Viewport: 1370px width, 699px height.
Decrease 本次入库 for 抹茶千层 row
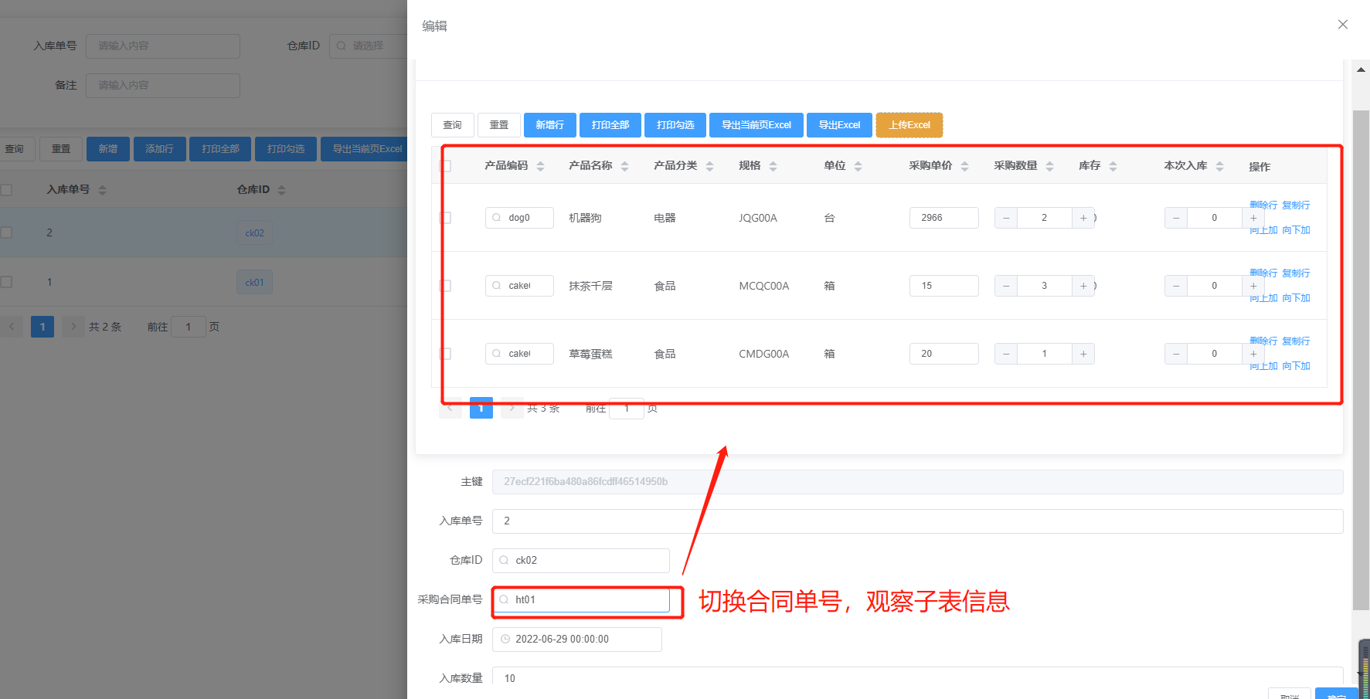1176,286
